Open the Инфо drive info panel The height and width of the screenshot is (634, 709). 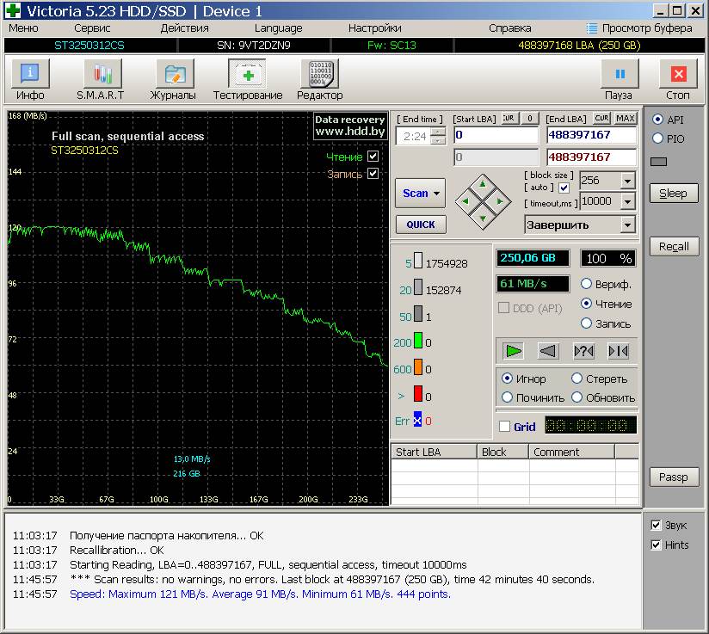[x=30, y=80]
